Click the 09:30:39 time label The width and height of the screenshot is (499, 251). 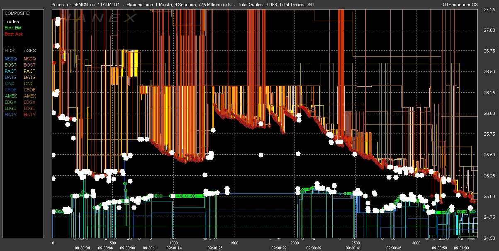coord(314,248)
